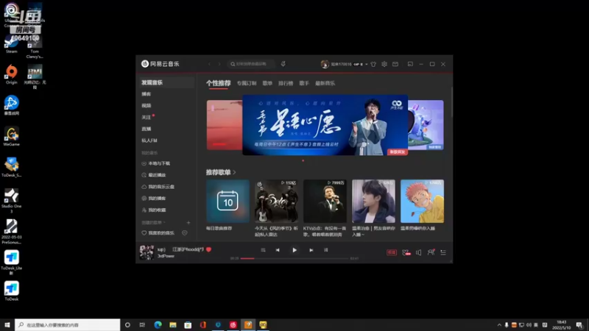
Task: Open the Steam desktop shortcut
Action: [11, 45]
